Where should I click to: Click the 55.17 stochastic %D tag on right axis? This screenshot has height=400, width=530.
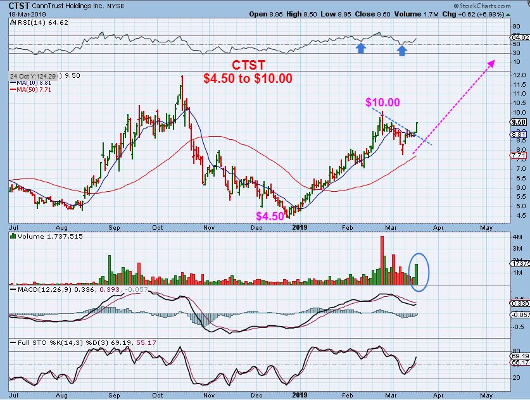tap(521, 363)
